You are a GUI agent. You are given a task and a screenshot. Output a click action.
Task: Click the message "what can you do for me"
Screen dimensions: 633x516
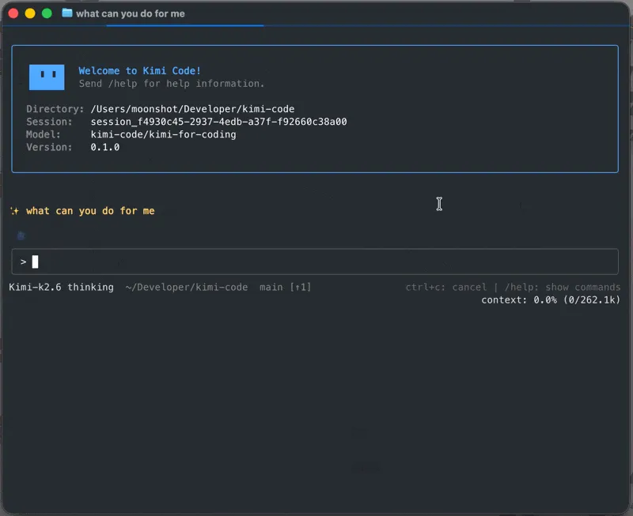point(90,211)
